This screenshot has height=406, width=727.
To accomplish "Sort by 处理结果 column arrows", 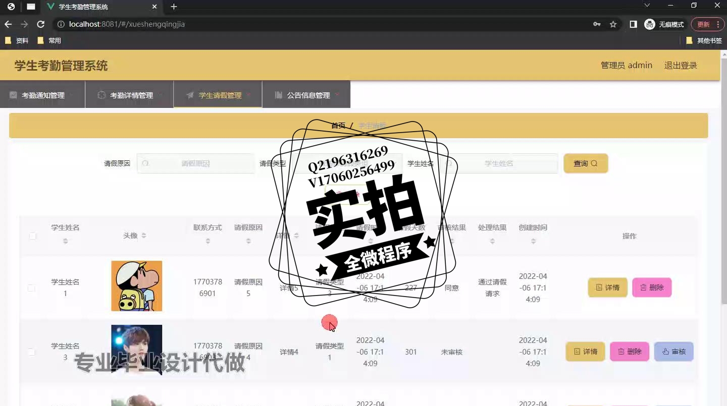I will [492, 242].
